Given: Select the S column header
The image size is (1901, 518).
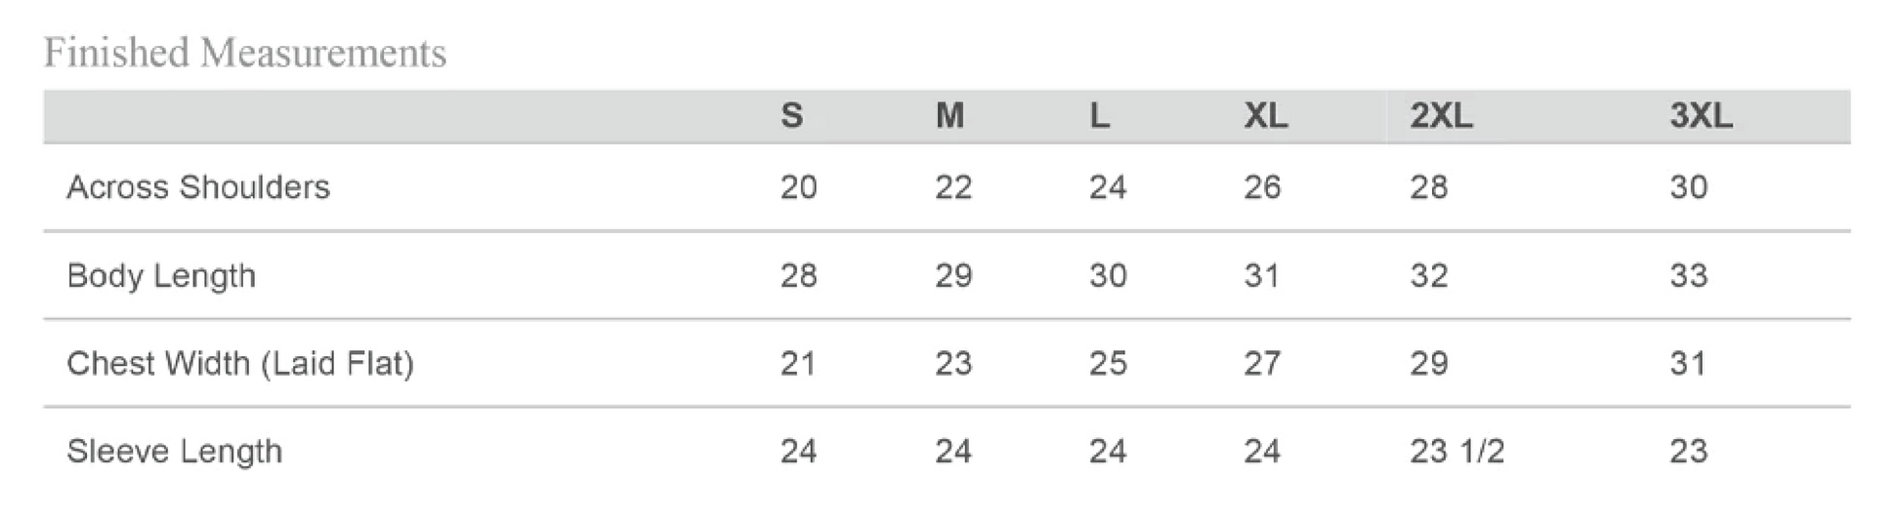Looking at the screenshot, I should click(x=791, y=116).
